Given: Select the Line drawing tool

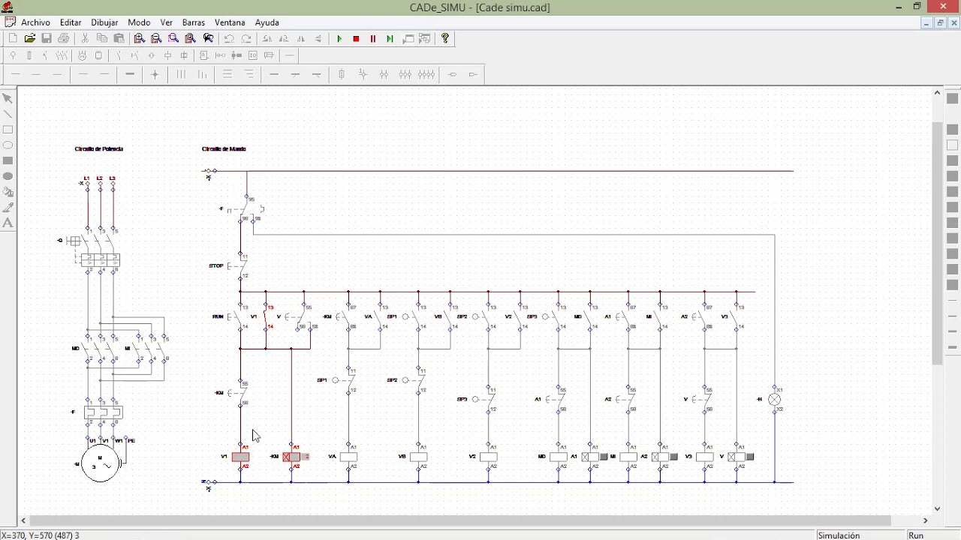Looking at the screenshot, I should pyautogui.click(x=8, y=114).
